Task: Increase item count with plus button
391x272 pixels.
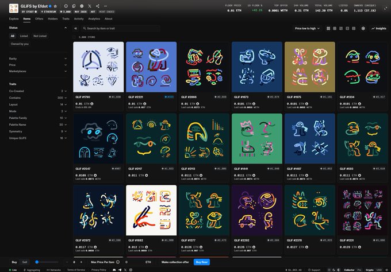Action: click(x=81, y=262)
